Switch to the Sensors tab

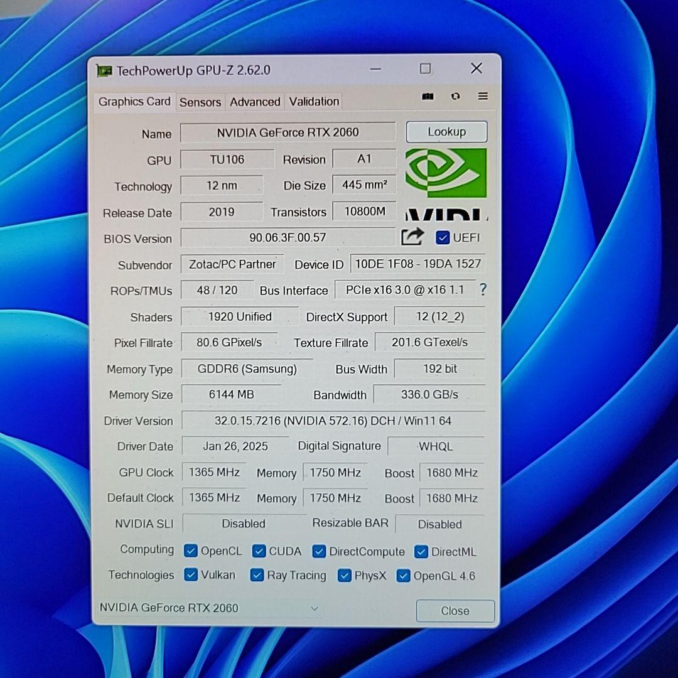pyautogui.click(x=200, y=102)
